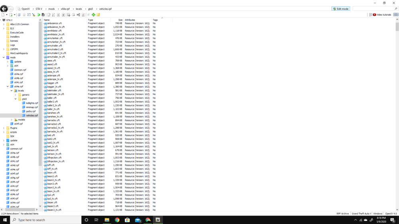Expand the ELS folder in tree

pos(4,28)
